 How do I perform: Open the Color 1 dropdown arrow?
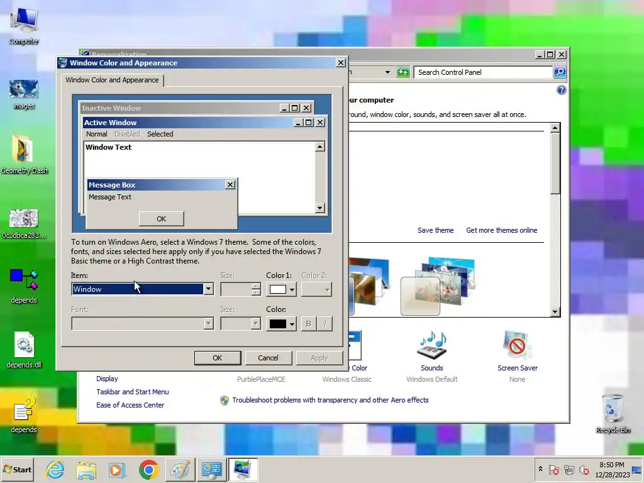pos(292,289)
